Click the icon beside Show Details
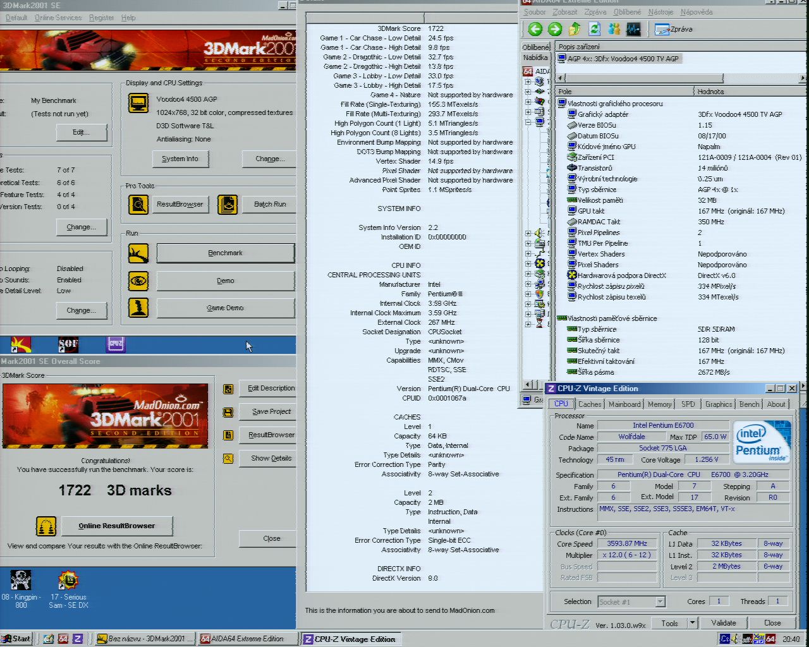809x647 pixels. tap(228, 458)
